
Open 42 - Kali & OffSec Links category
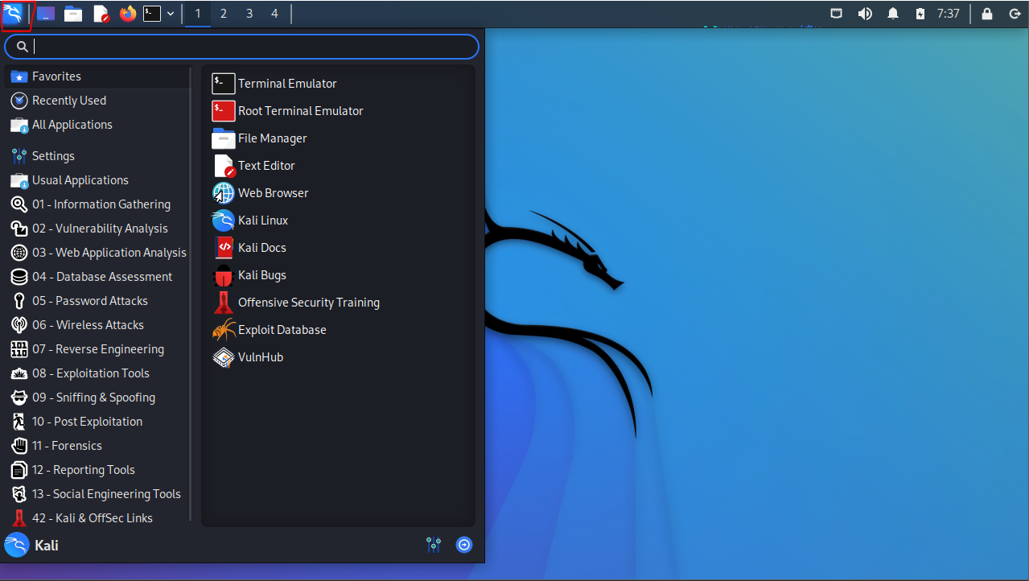coord(97,517)
